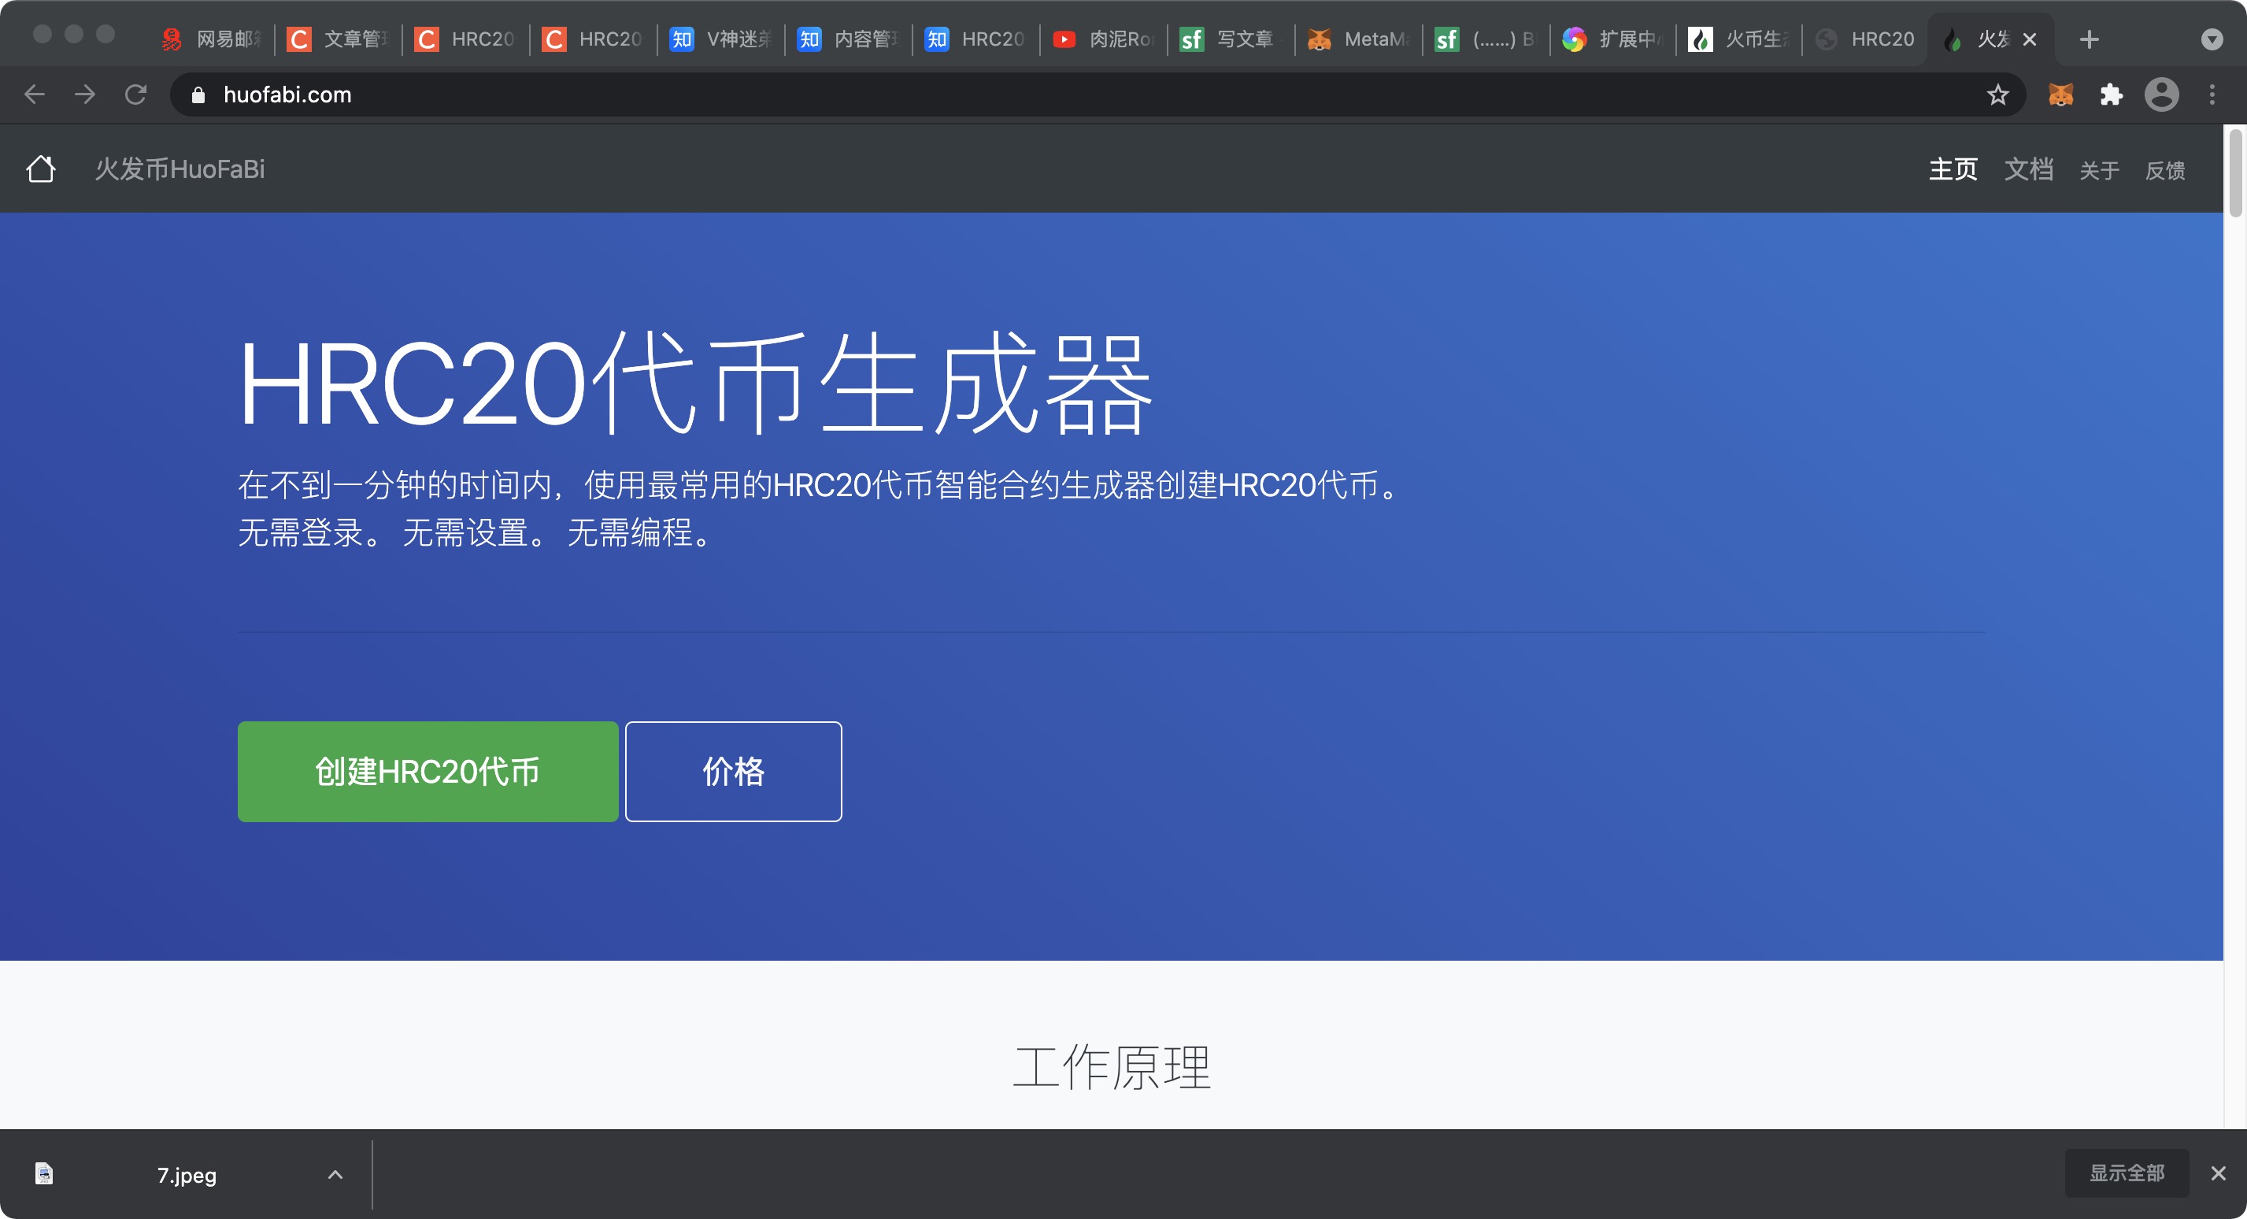Image resolution: width=2247 pixels, height=1219 pixels.
Task: Click the green 创建HRC20代币 button
Action: pyautogui.click(x=428, y=772)
